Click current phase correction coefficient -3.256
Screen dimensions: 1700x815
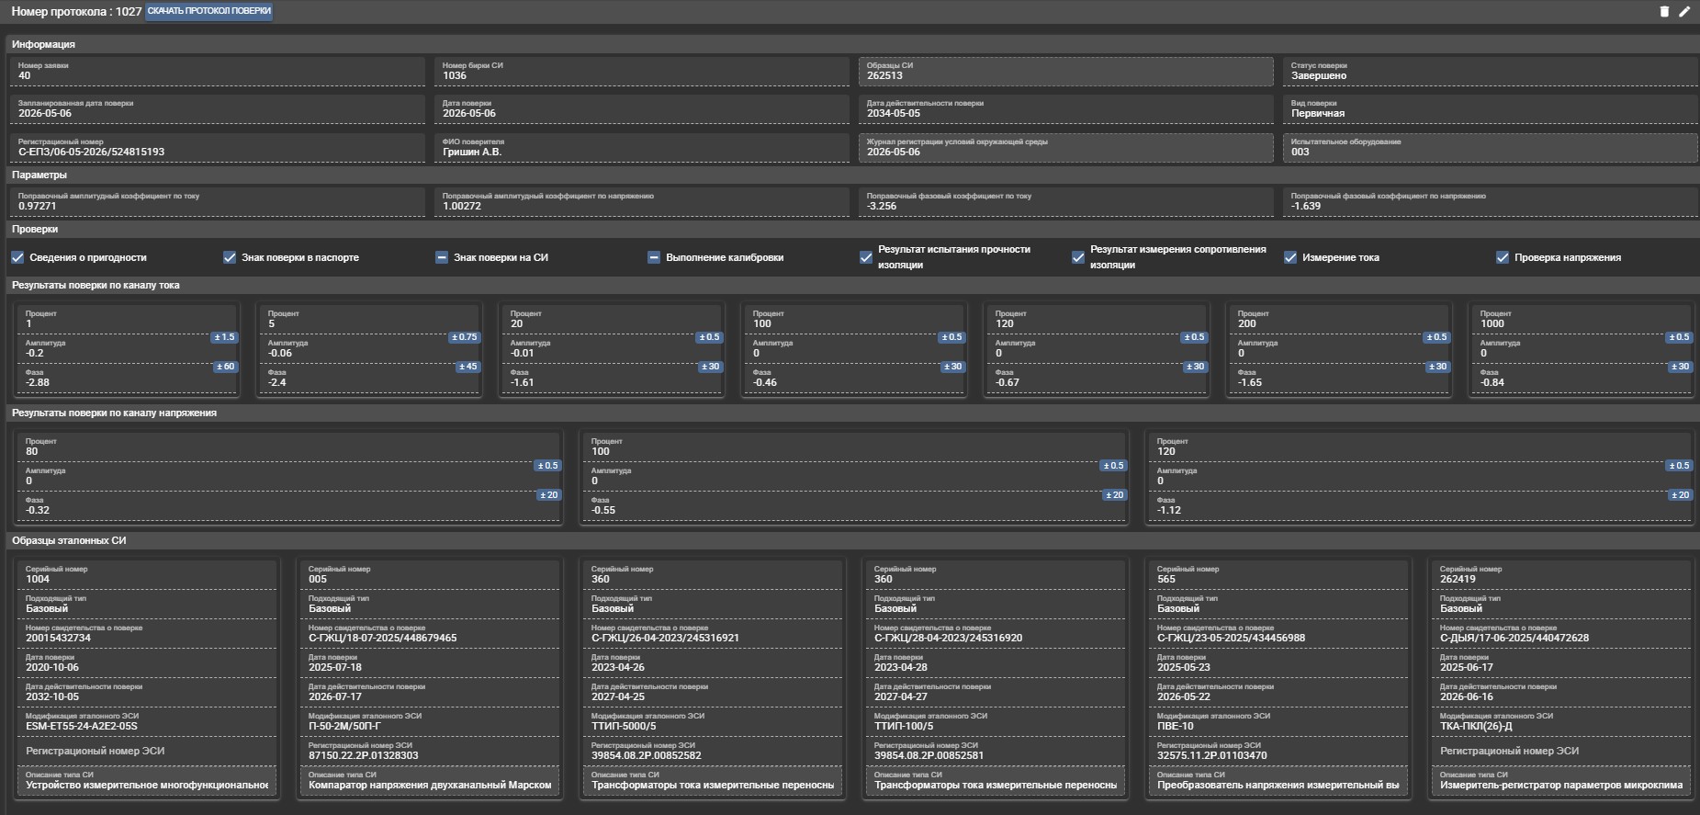(x=1066, y=202)
